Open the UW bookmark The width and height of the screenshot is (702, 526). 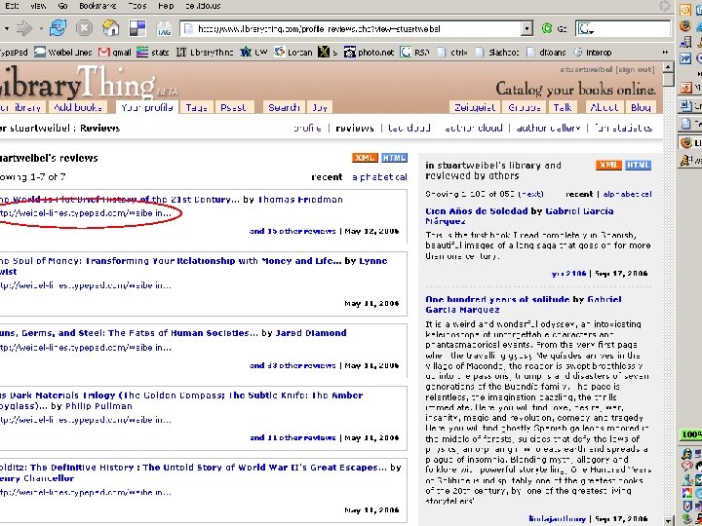[253, 53]
